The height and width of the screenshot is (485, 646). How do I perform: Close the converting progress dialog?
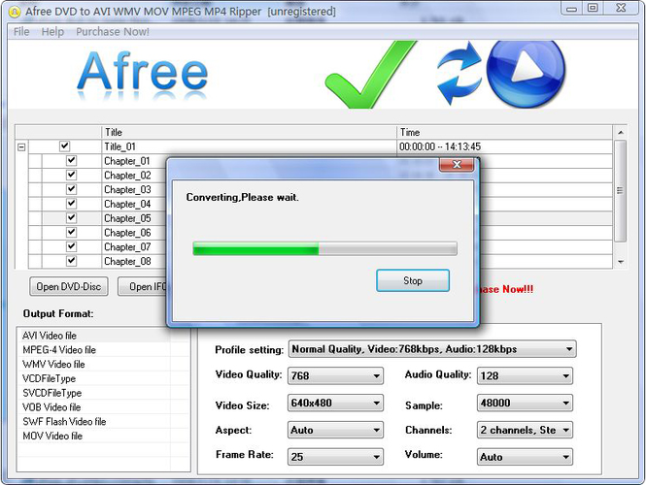point(457,165)
